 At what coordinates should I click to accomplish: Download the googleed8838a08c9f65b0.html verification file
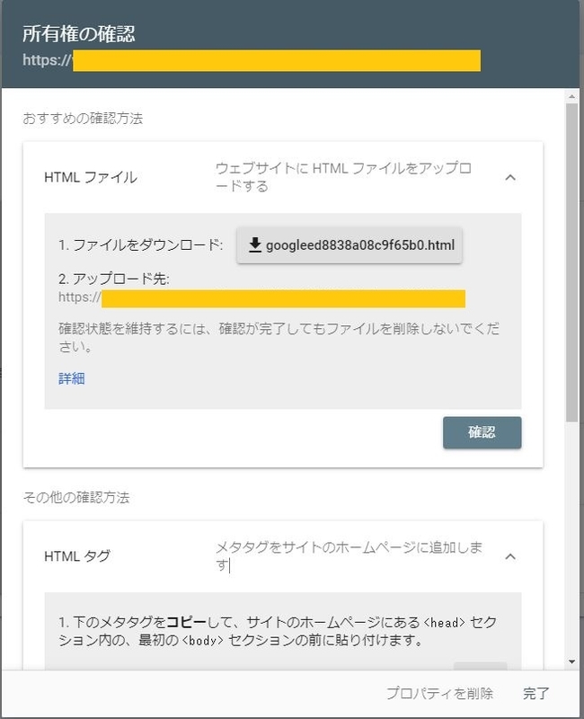point(350,245)
